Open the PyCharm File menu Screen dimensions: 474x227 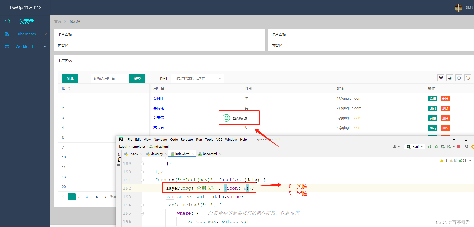(x=130, y=139)
